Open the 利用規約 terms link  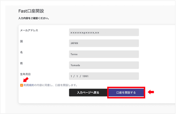(x=29, y=85)
